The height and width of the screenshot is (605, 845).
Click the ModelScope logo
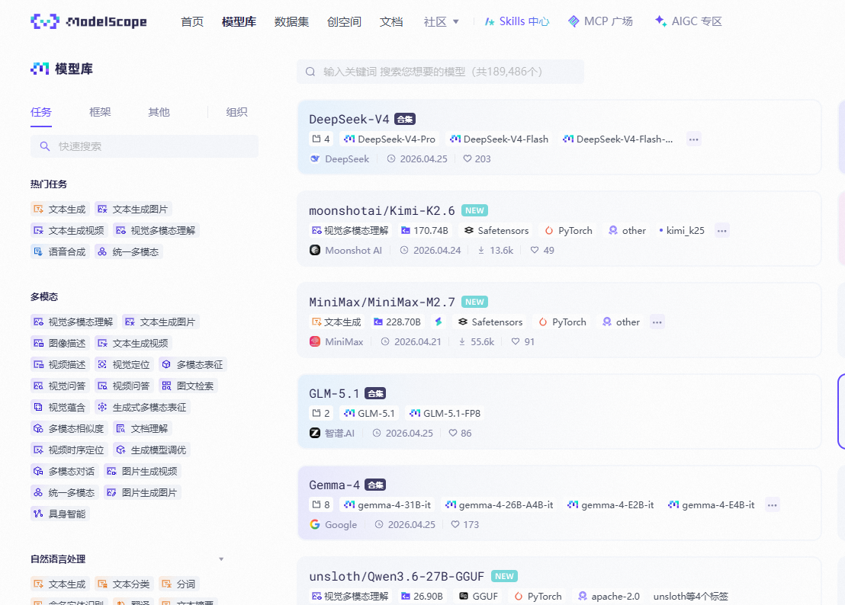(88, 21)
